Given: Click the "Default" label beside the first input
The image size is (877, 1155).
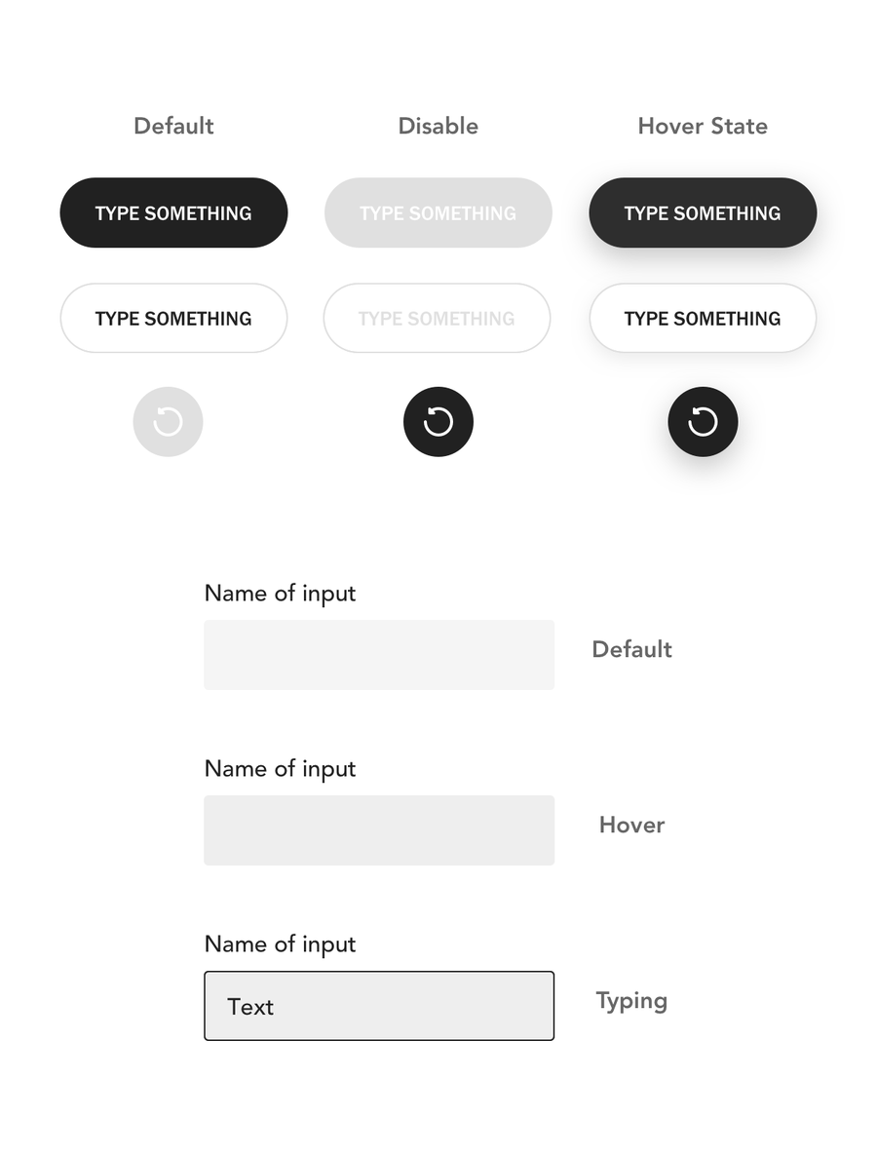Looking at the screenshot, I should 631,649.
